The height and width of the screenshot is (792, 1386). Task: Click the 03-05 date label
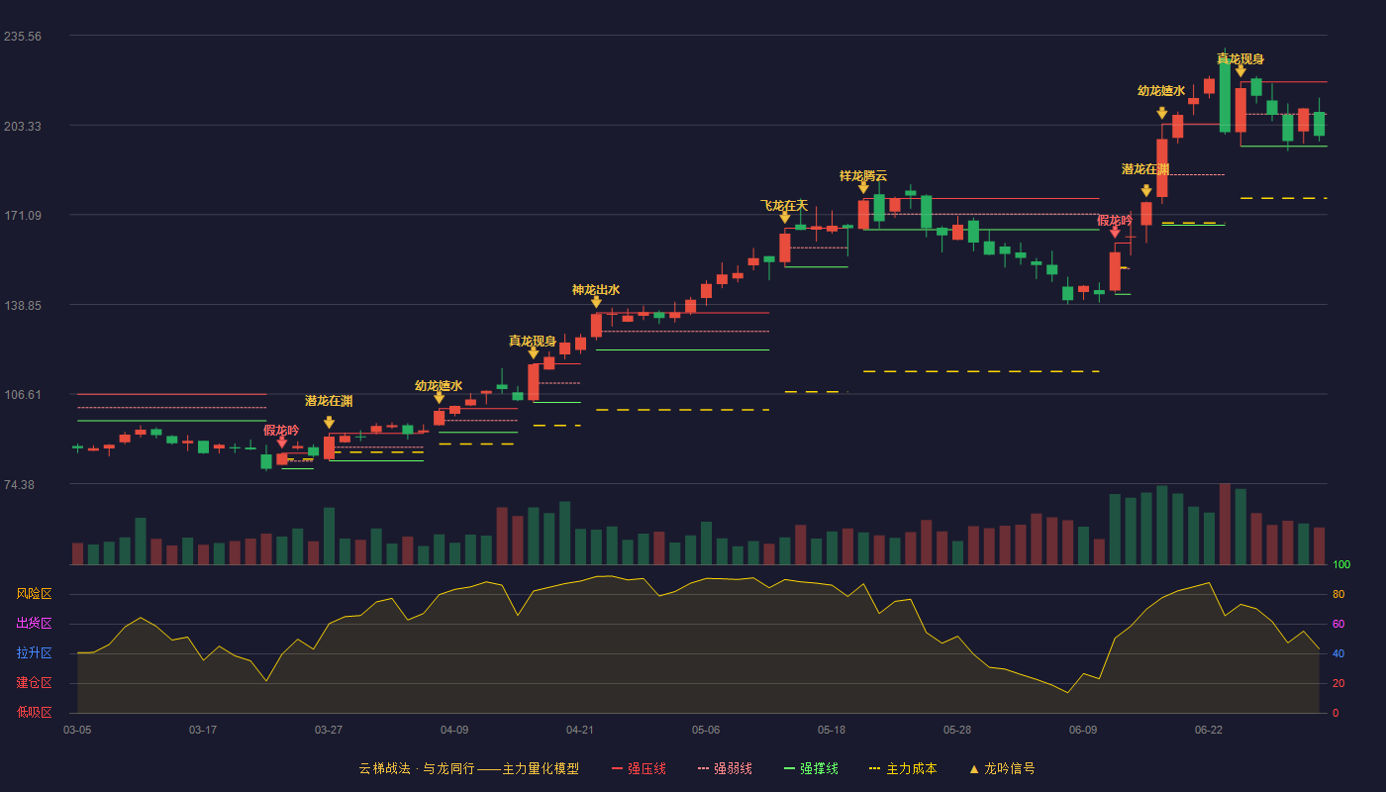point(77,730)
